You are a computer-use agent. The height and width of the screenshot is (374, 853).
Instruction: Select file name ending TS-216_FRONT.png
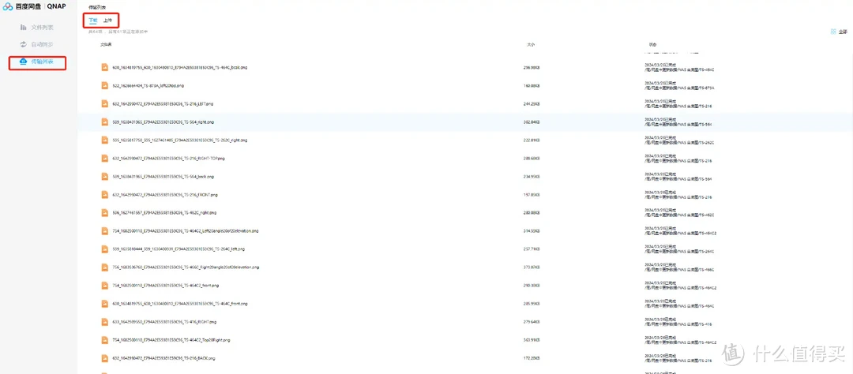165,195
